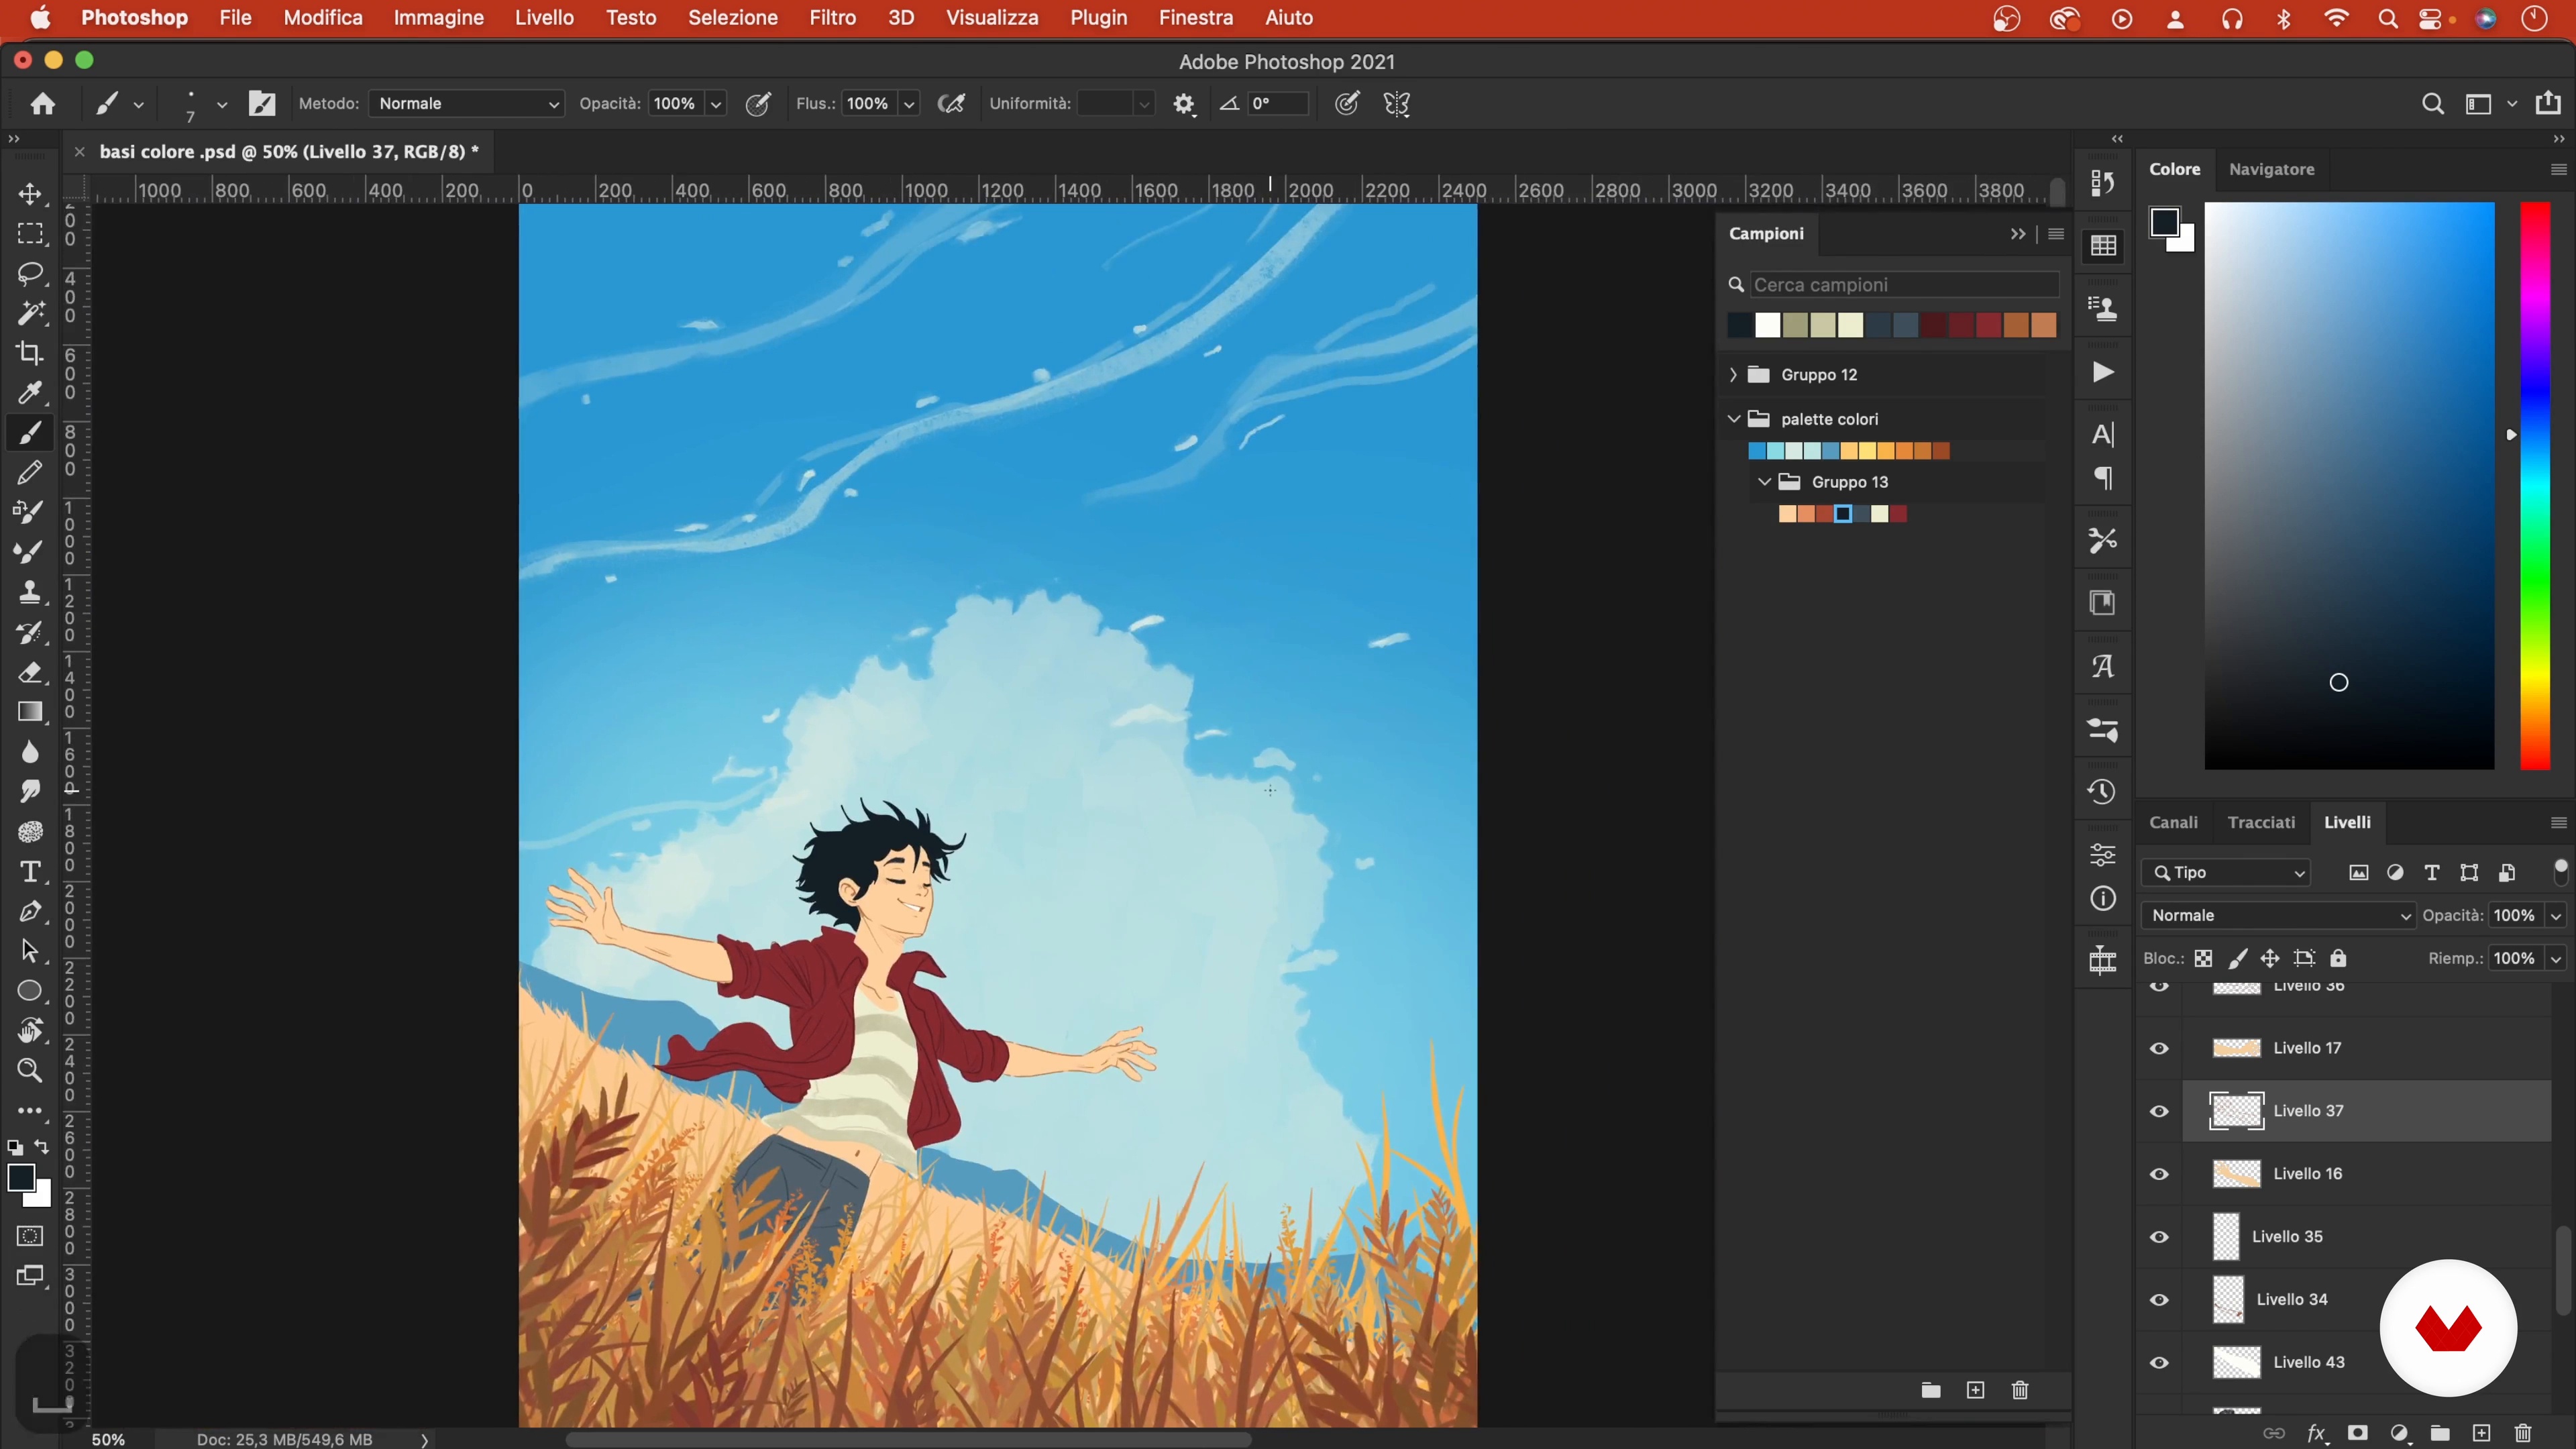Screen dimensions: 2576x1449
Task: Toggle lock transparent pixels
Action: click(2203, 958)
